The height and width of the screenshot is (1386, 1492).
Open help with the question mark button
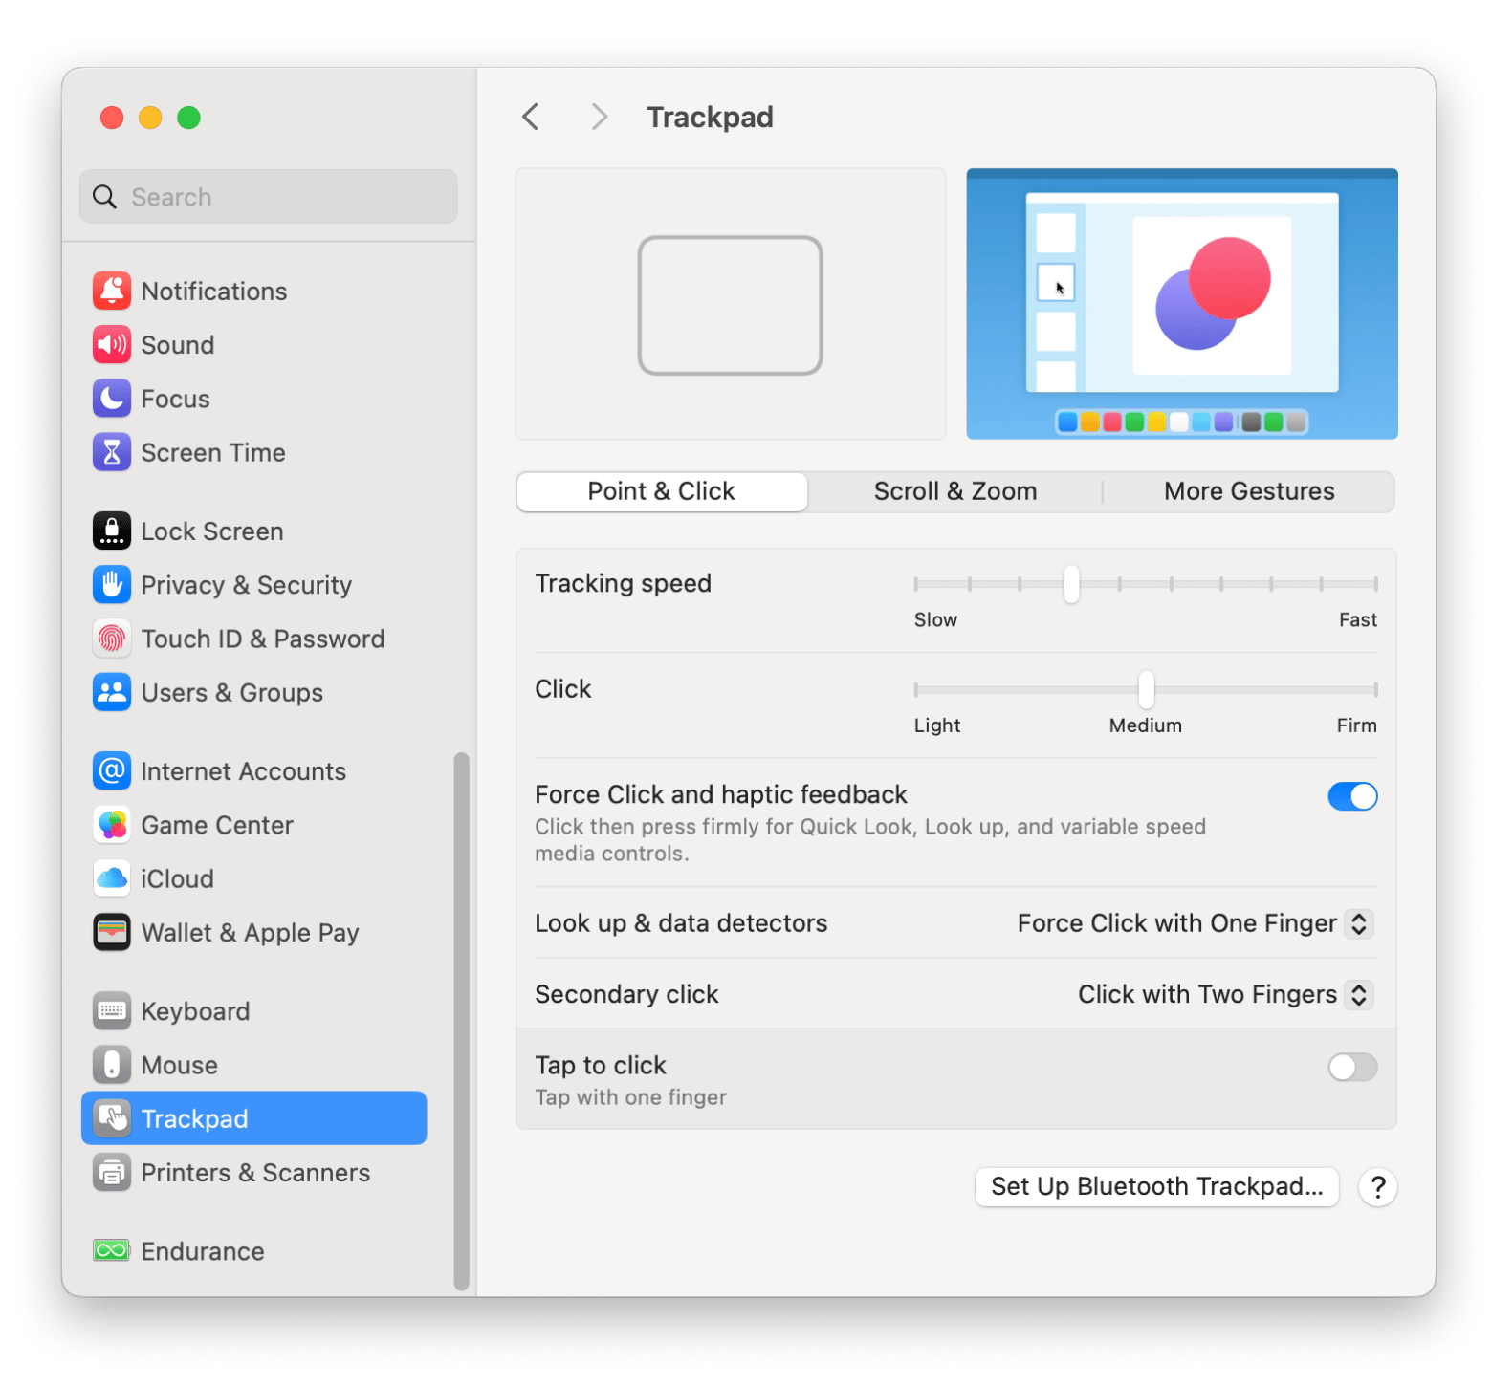click(1377, 1187)
